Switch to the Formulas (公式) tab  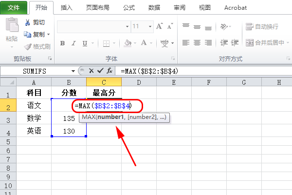tap(128, 8)
